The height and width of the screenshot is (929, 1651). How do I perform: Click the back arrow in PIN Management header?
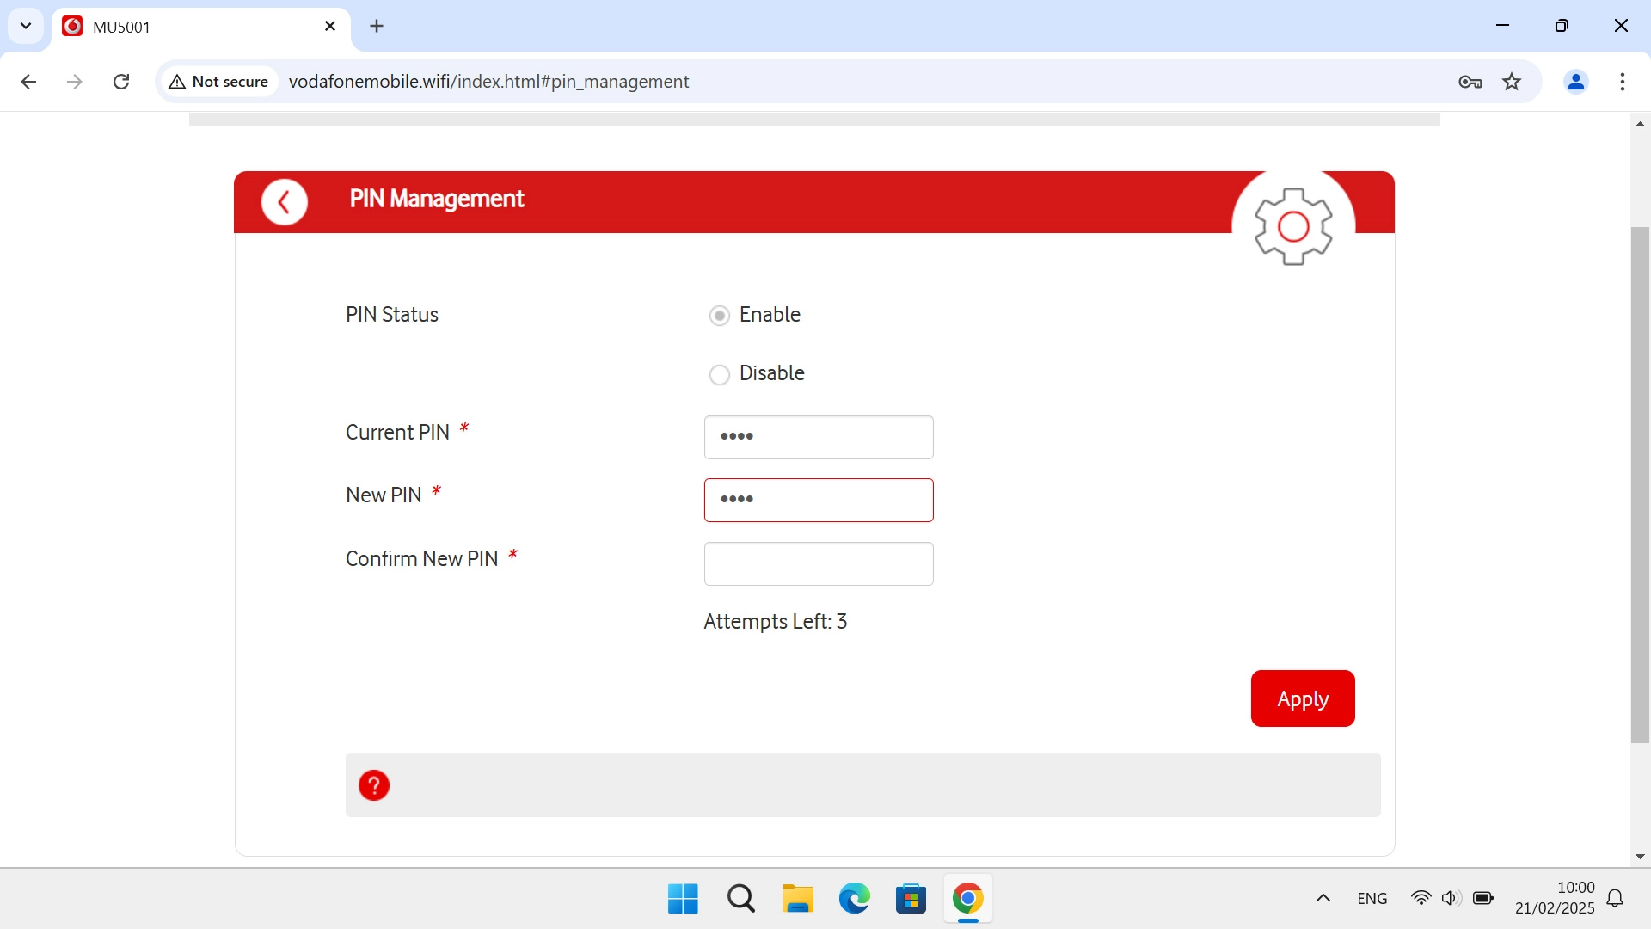point(285,202)
